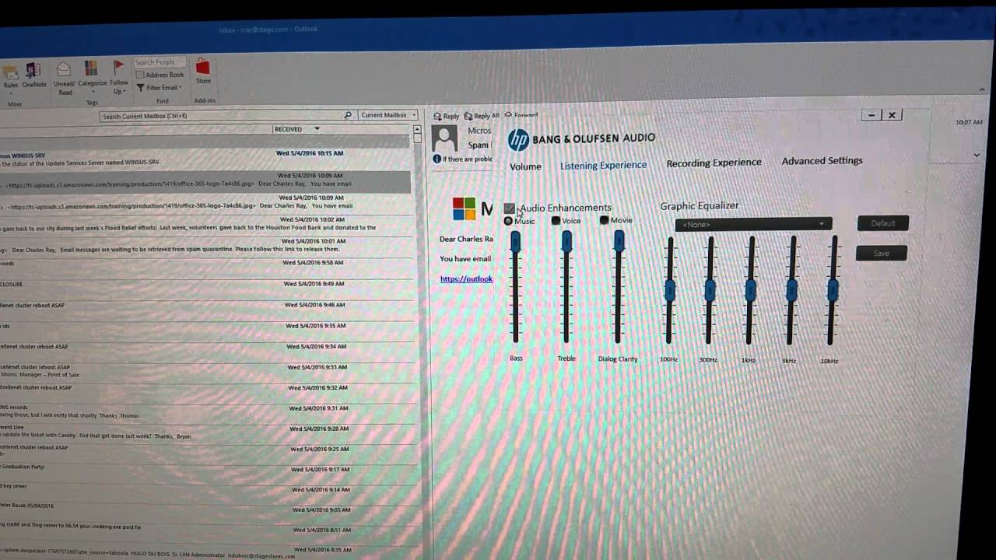Click the sender avatar picture

[444, 138]
